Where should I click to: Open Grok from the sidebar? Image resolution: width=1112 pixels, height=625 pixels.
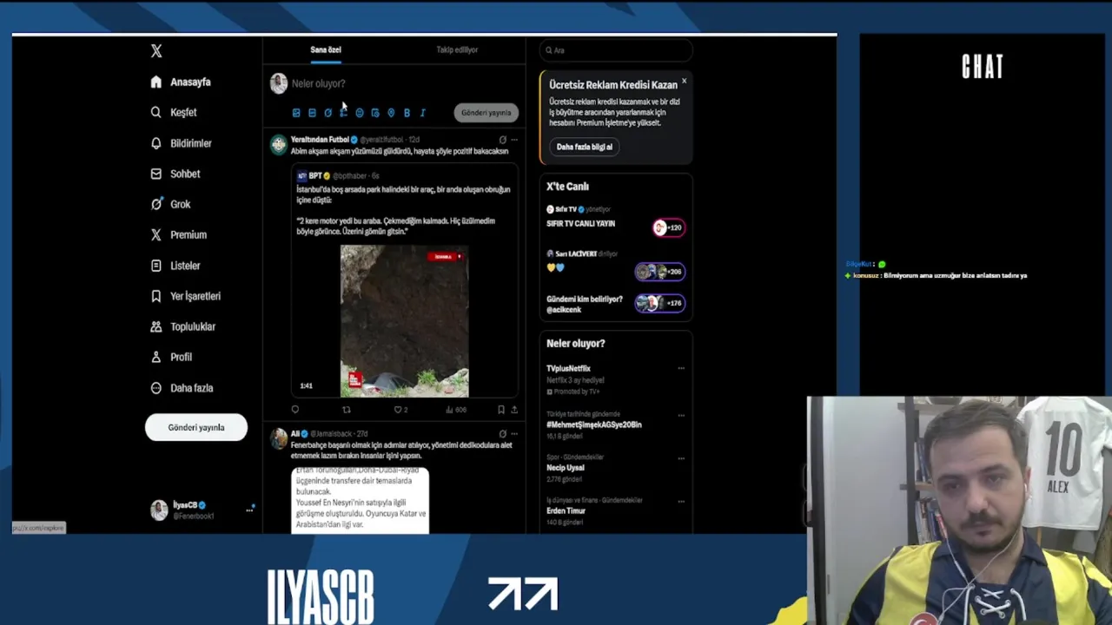click(170, 204)
